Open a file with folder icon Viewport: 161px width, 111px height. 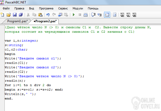(9, 15)
